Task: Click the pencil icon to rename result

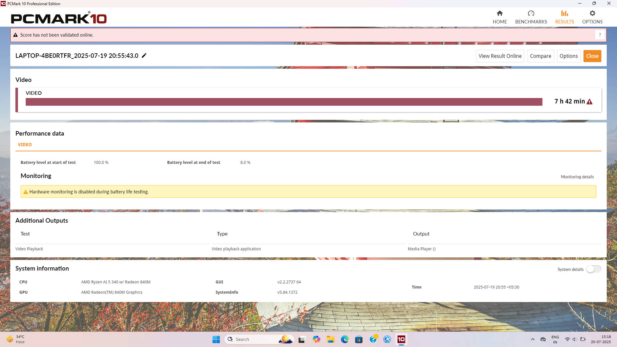Action: coord(144,56)
